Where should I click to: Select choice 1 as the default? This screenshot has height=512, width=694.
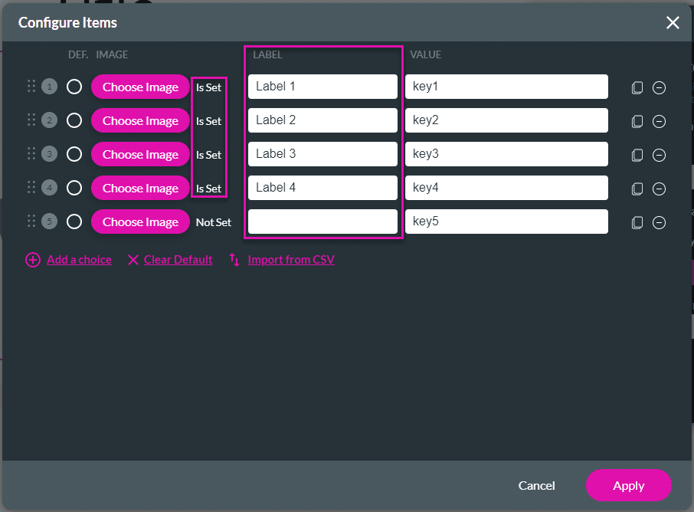pyautogui.click(x=74, y=86)
